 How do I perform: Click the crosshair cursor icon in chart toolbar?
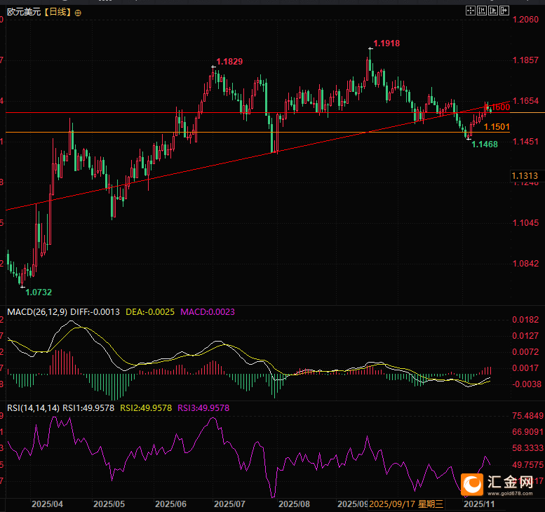(x=470, y=11)
